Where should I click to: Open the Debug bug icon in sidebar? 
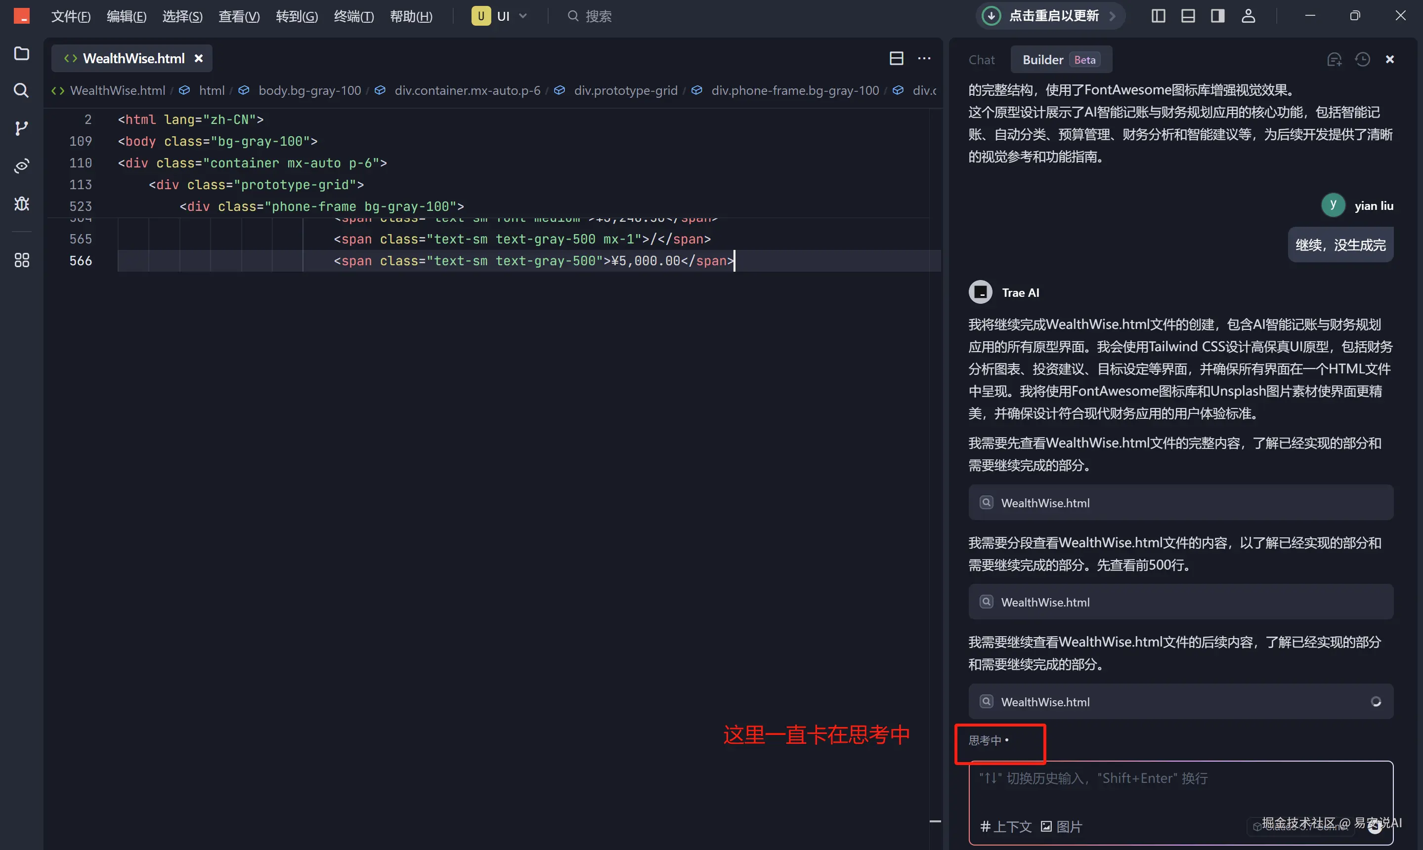click(x=22, y=203)
